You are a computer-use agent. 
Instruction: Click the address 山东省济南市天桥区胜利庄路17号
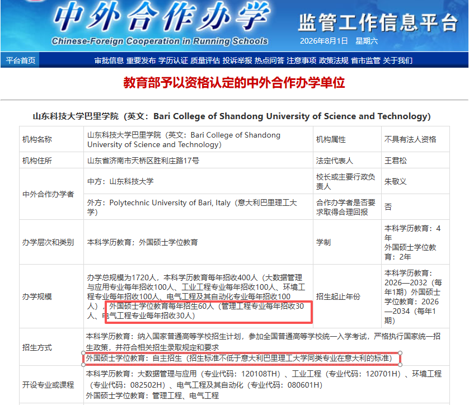click(143, 161)
